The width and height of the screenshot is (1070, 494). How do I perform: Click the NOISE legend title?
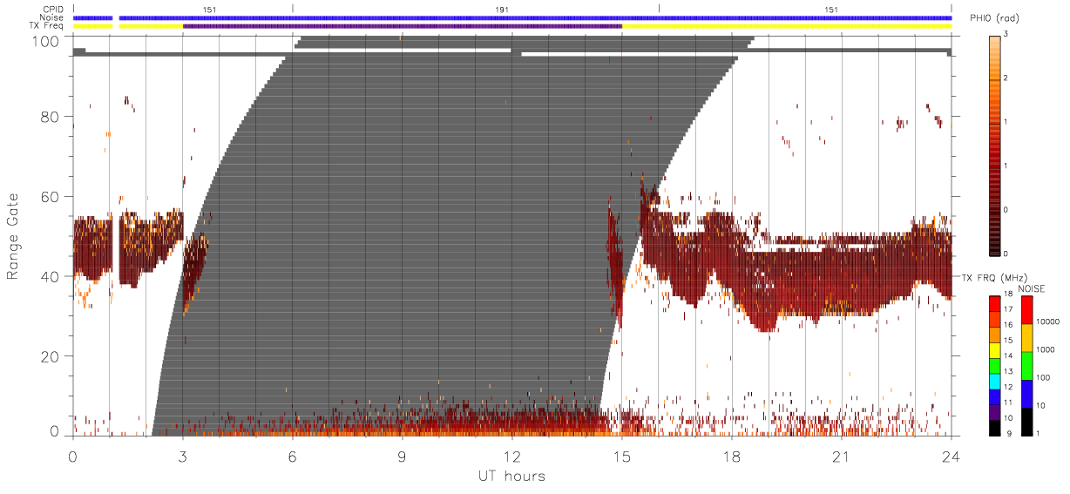point(1032,288)
